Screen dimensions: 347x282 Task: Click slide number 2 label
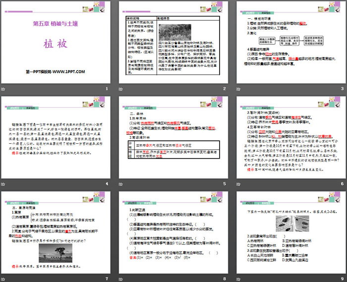(x=225, y=89)
